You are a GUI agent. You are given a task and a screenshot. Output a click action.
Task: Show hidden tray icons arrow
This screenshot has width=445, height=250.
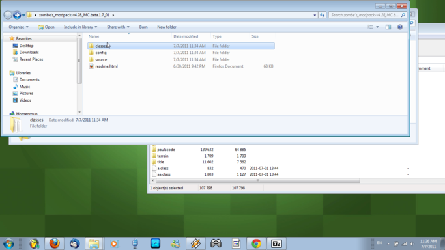tap(388, 243)
